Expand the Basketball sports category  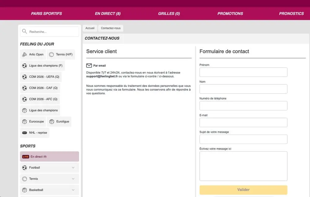click(73, 190)
